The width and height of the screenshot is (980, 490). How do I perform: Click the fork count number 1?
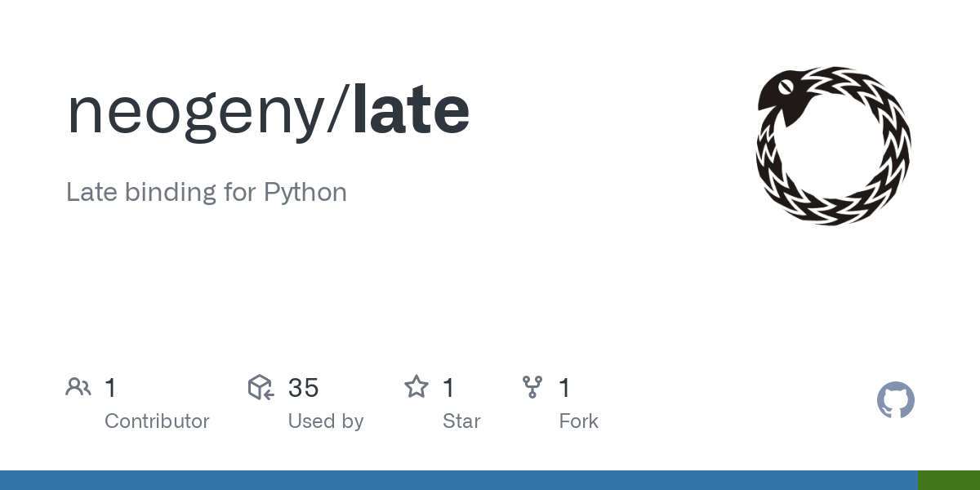pyautogui.click(x=564, y=388)
